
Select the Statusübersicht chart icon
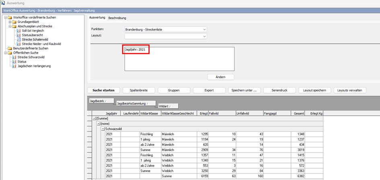18,35
